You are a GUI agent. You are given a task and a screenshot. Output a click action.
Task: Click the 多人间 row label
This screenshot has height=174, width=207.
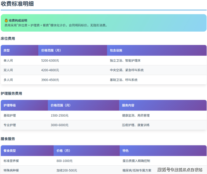click(x=8, y=80)
